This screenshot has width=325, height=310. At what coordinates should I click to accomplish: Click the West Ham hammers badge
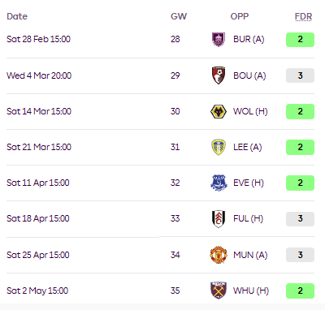coord(219,291)
